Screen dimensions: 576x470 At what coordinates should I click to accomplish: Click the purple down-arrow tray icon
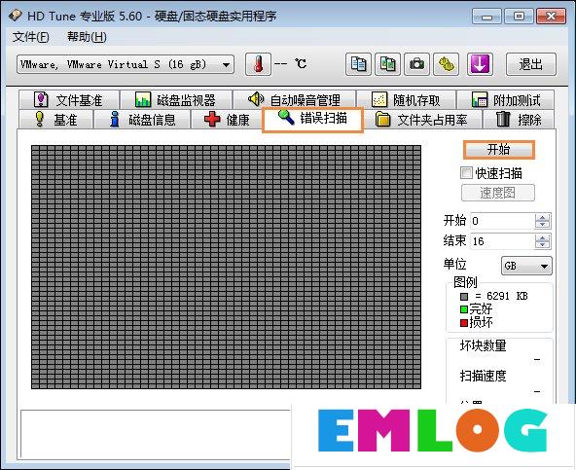click(480, 64)
